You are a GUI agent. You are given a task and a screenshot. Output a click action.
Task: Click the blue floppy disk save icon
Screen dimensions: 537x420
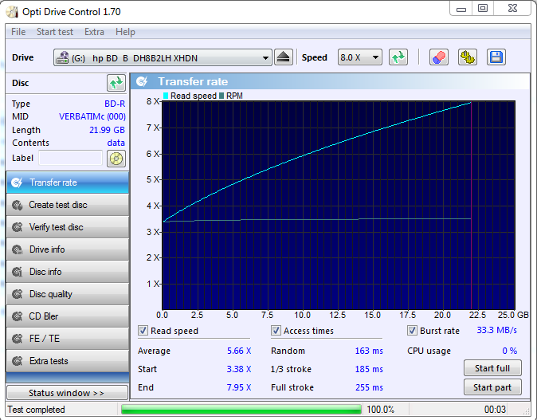pos(496,57)
